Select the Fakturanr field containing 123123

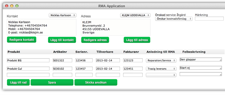coord(133,60)
